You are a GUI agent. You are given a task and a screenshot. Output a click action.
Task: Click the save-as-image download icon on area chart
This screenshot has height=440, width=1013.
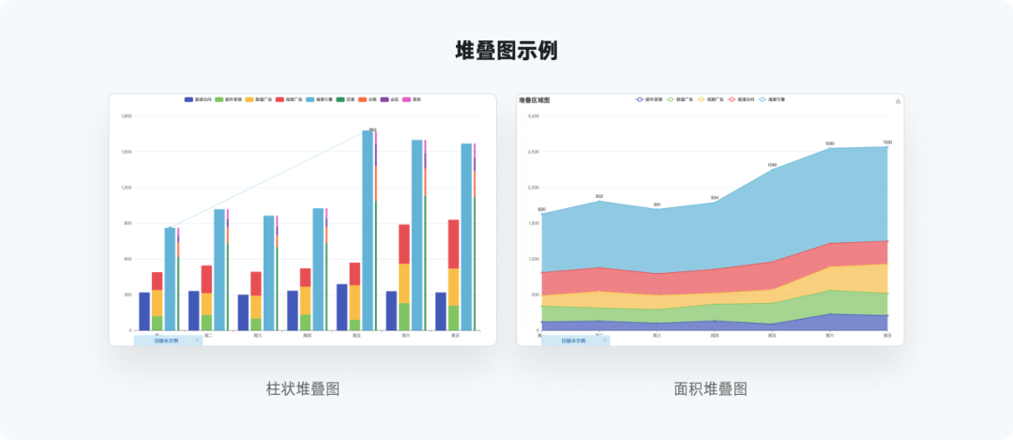coord(898,101)
